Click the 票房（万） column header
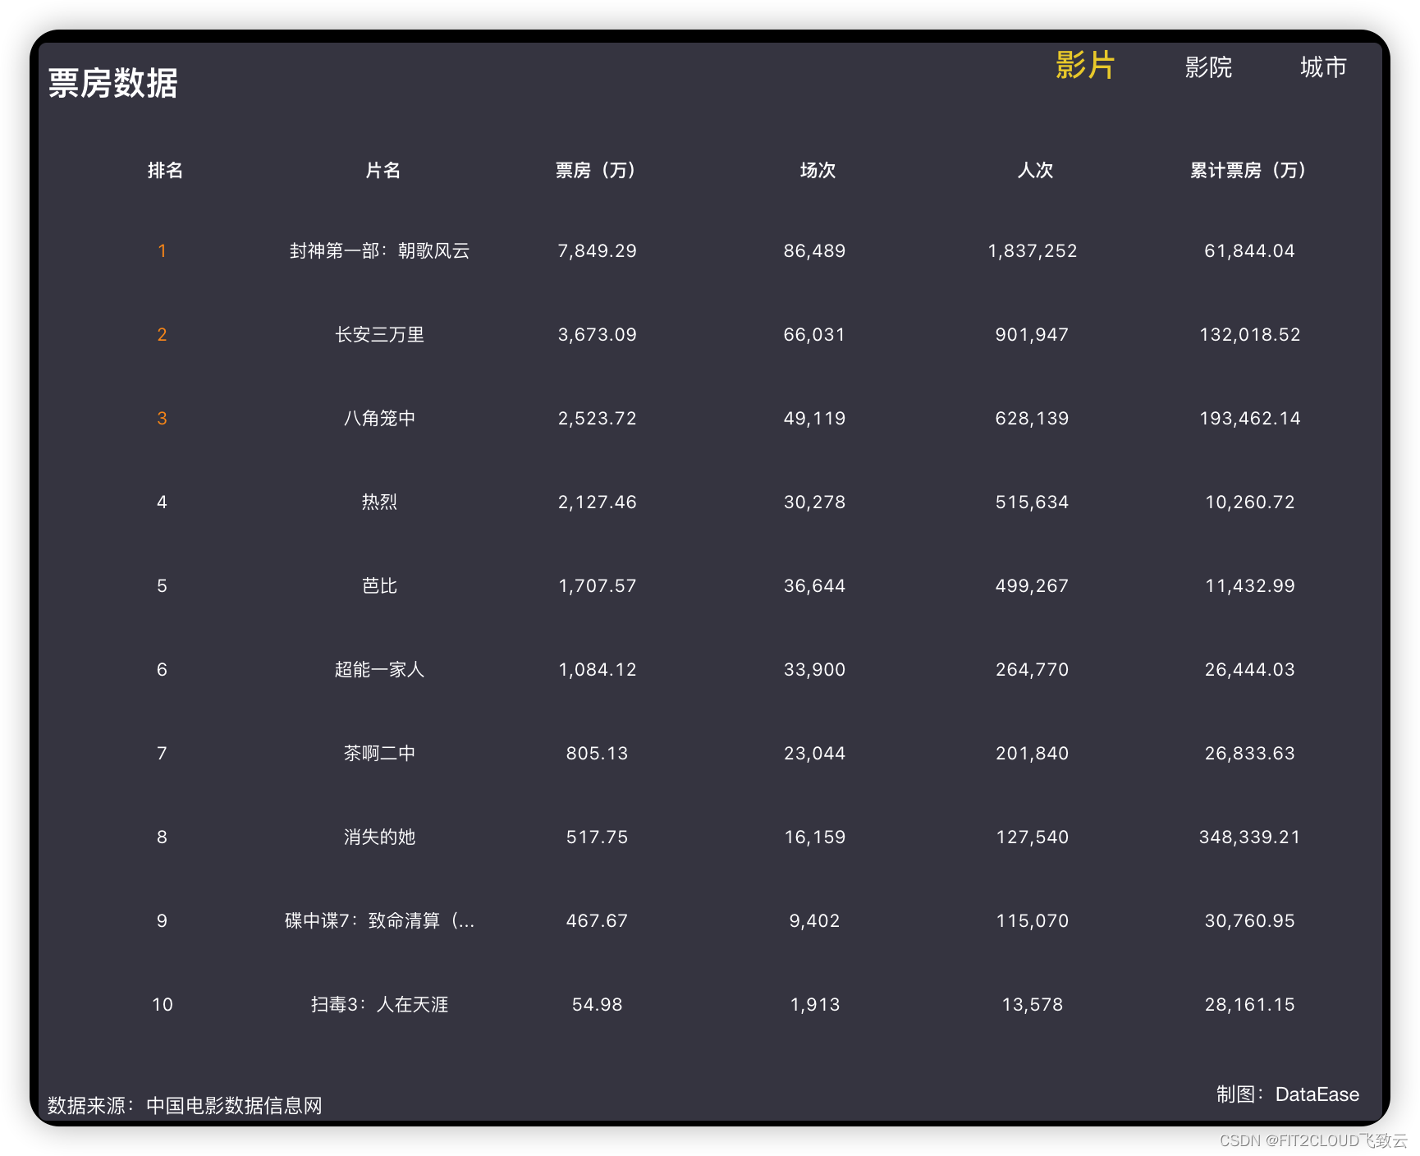1420x1156 pixels. pos(597,170)
